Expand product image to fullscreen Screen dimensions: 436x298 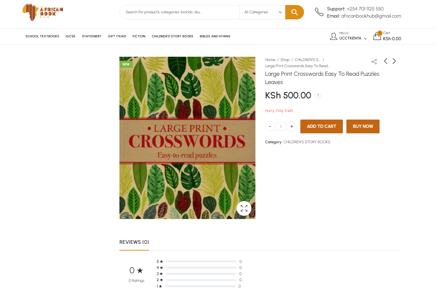click(x=244, y=208)
